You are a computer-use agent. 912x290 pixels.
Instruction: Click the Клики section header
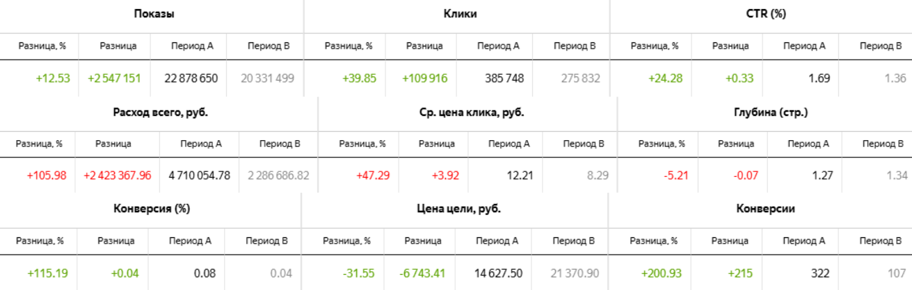(460, 14)
